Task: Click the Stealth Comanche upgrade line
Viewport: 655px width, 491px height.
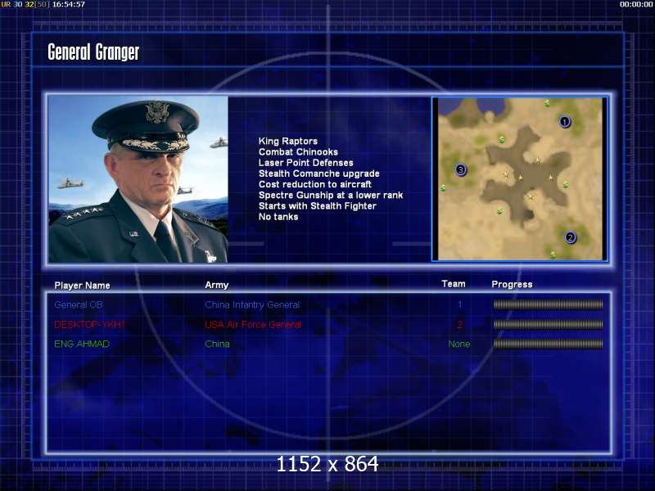Action: (x=318, y=173)
